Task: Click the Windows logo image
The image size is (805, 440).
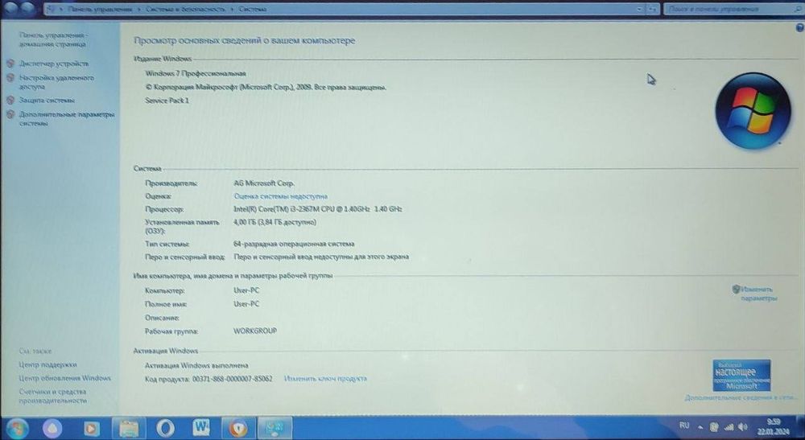Action: click(x=753, y=111)
